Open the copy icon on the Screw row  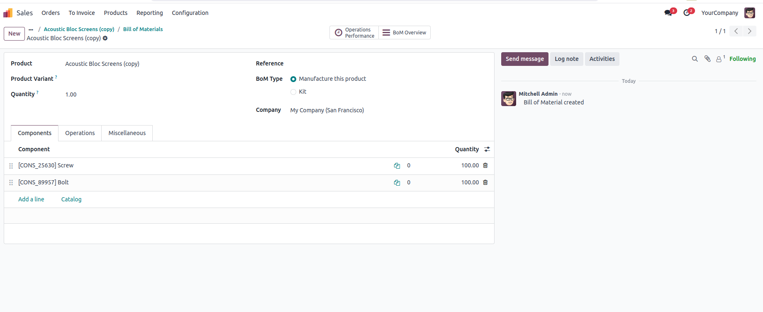397,166
